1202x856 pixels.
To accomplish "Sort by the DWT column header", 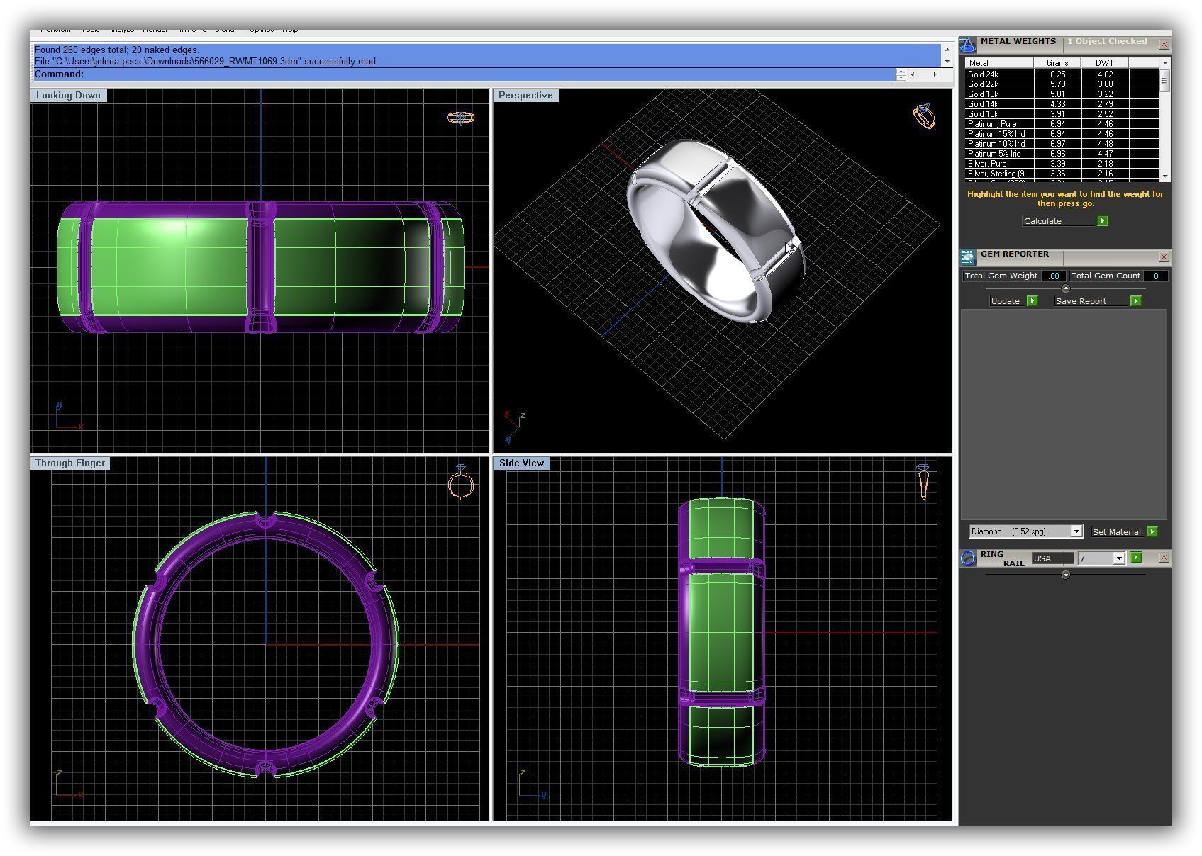I will (x=1105, y=63).
